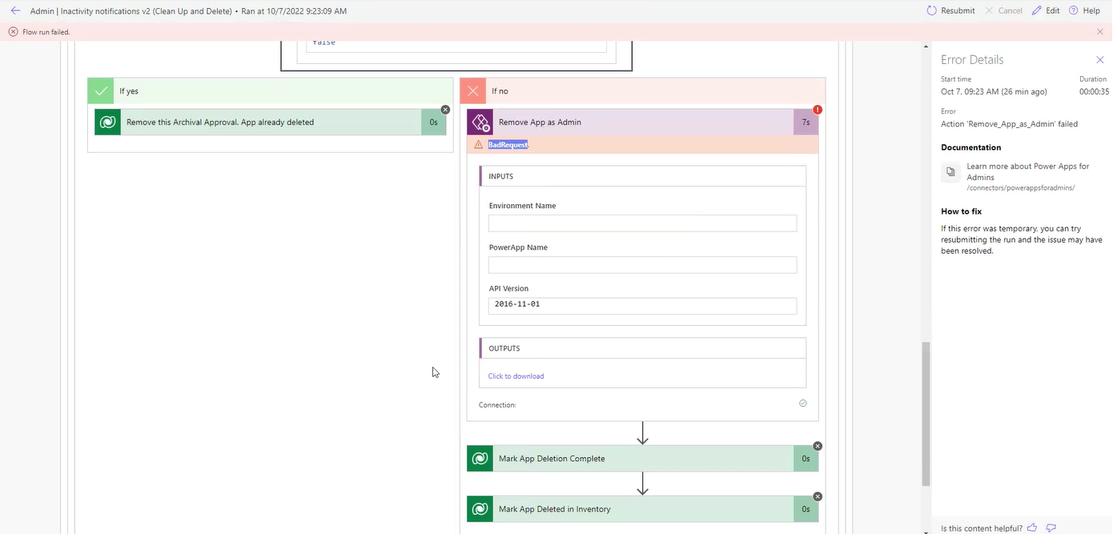The height and width of the screenshot is (534, 1117).
Task: Open flow editing via the Edit pencil icon
Action: pyautogui.click(x=1037, y=10)
